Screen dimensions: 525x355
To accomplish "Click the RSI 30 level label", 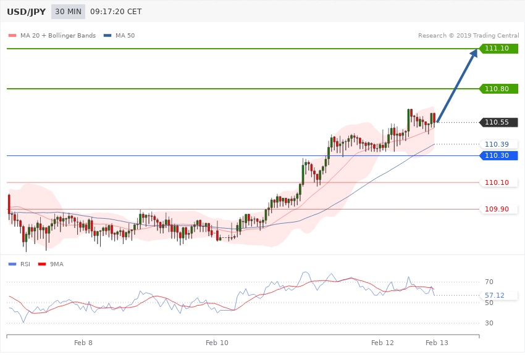I will [489, 323].
